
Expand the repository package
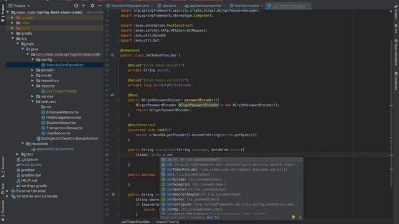(x=32, y=80)
